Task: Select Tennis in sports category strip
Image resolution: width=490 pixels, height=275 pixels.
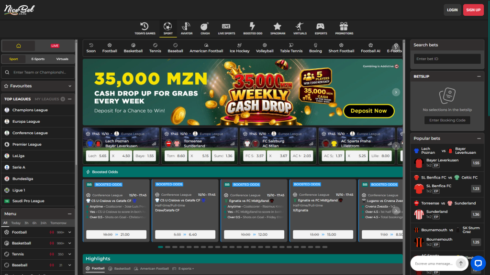Action: point(155,48)
